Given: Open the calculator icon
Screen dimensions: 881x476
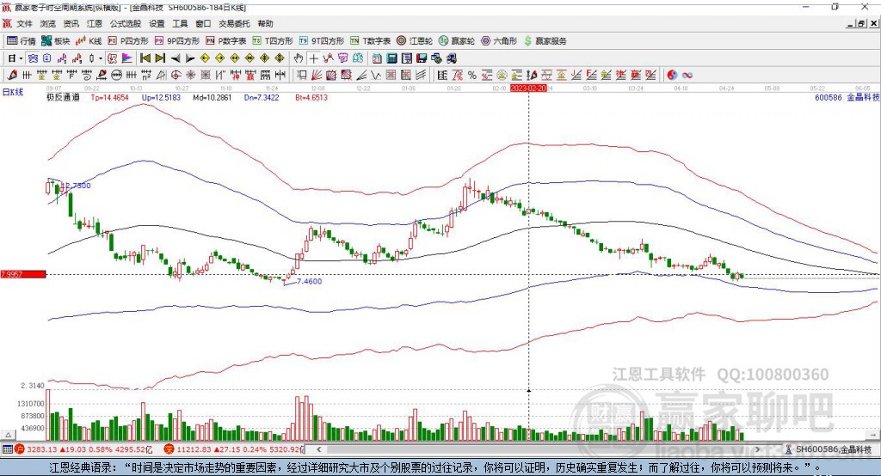Looking at the screenshot, I should [x=391, y=58].
